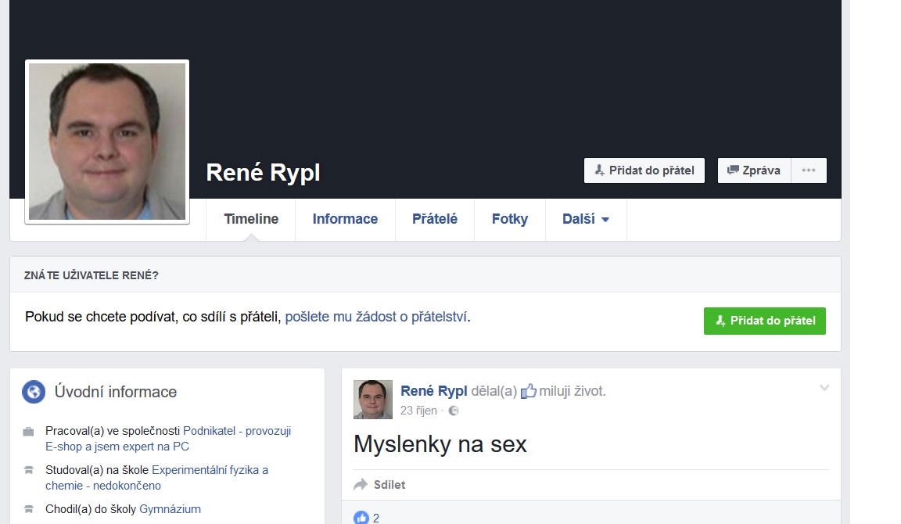The height and width of the screenshot is (524, 901).
Task: Click Přidat do přátel on cover photo
Action: point(644,170)
